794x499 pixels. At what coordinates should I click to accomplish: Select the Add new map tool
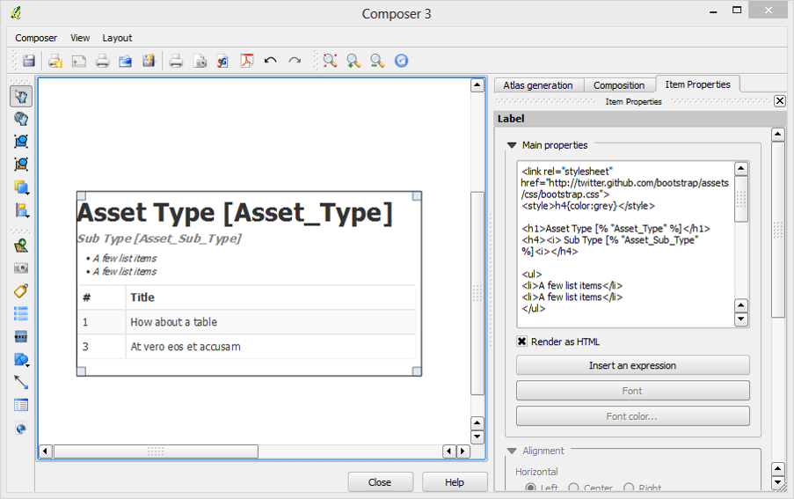coord(21,246)
